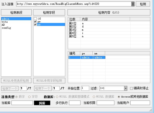The height and width of the screenshot is (113, 154).
Task: Select the AD table entry
Action: (16, 25)
